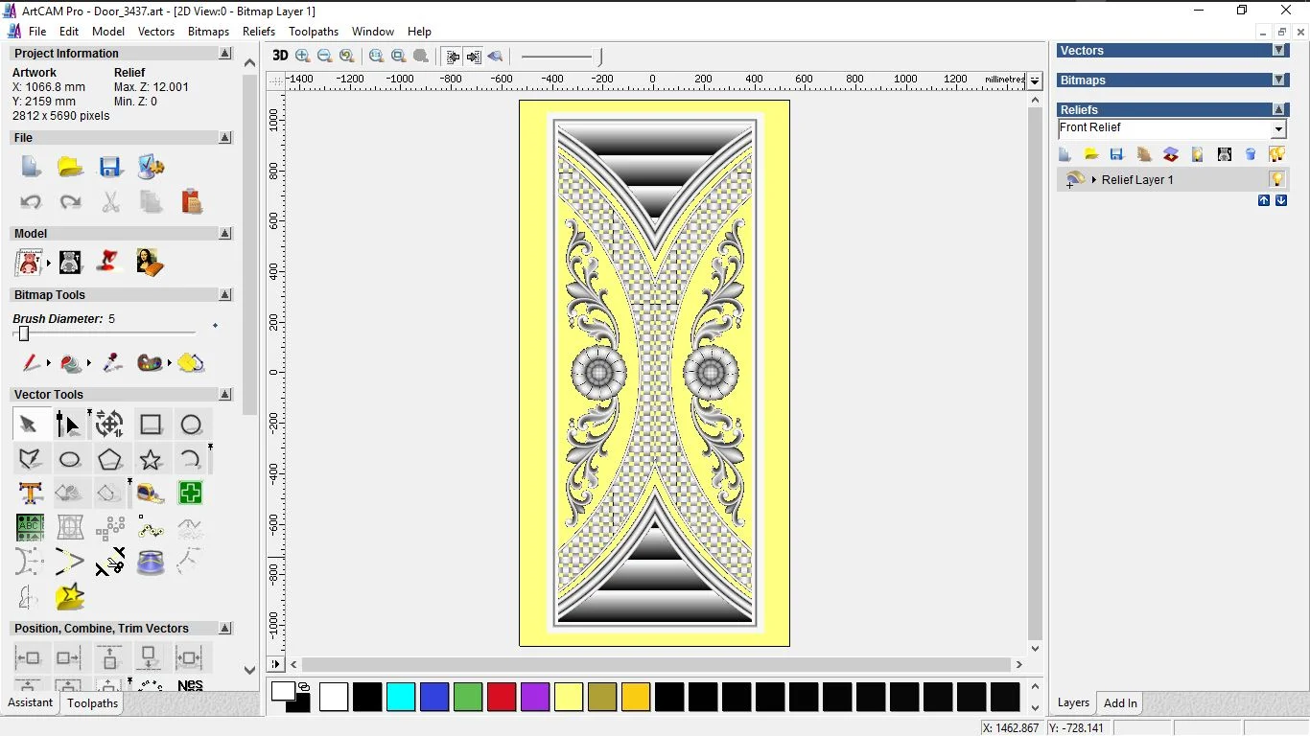Switch to the Add In tab
This screenshot has width=1310, height=736.
(1120, 703)
